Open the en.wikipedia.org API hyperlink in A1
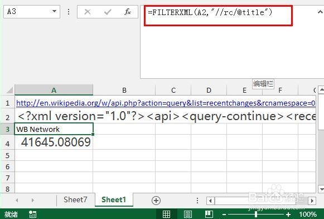Viewport: 324px width, 219px height. click(166, 103)
